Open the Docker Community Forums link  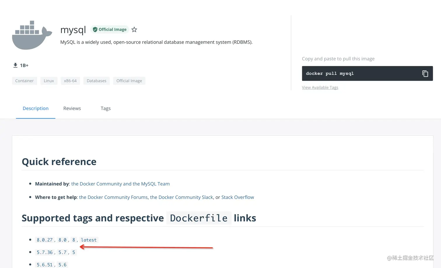(x=113, y=197)
